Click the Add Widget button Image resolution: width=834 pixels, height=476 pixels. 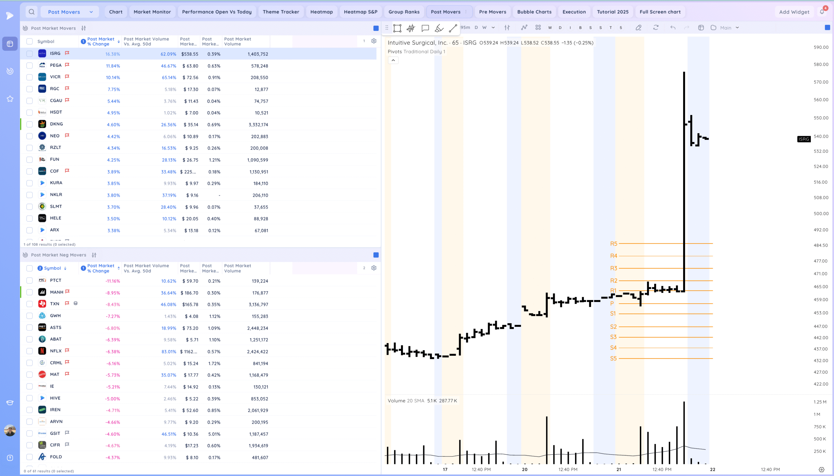click(794, 12)
